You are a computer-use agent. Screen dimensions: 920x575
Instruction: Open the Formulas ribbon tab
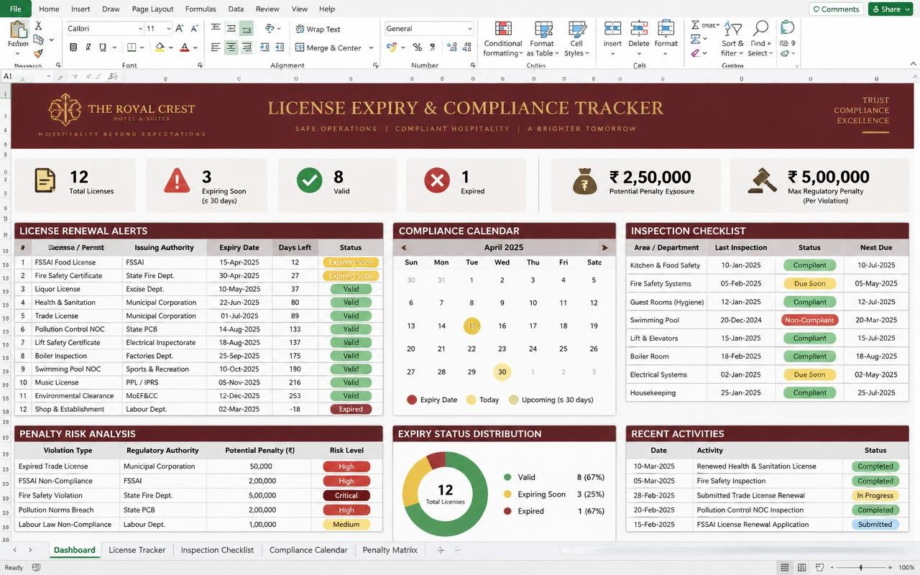(x=201, y=9)
